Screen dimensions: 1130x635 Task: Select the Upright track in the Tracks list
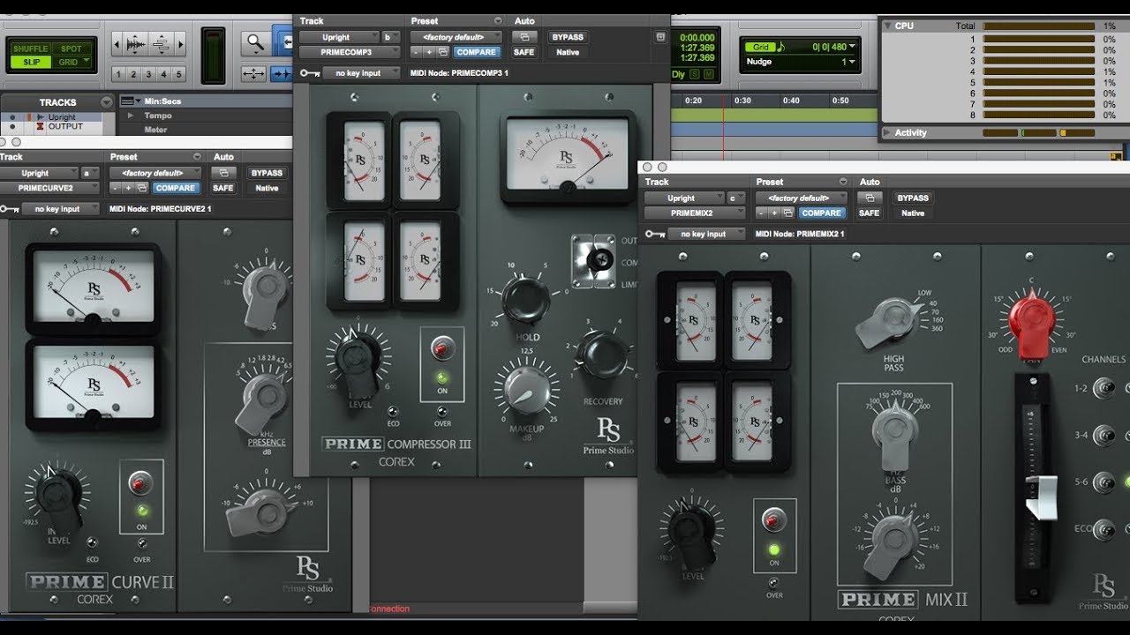point(62,117)
